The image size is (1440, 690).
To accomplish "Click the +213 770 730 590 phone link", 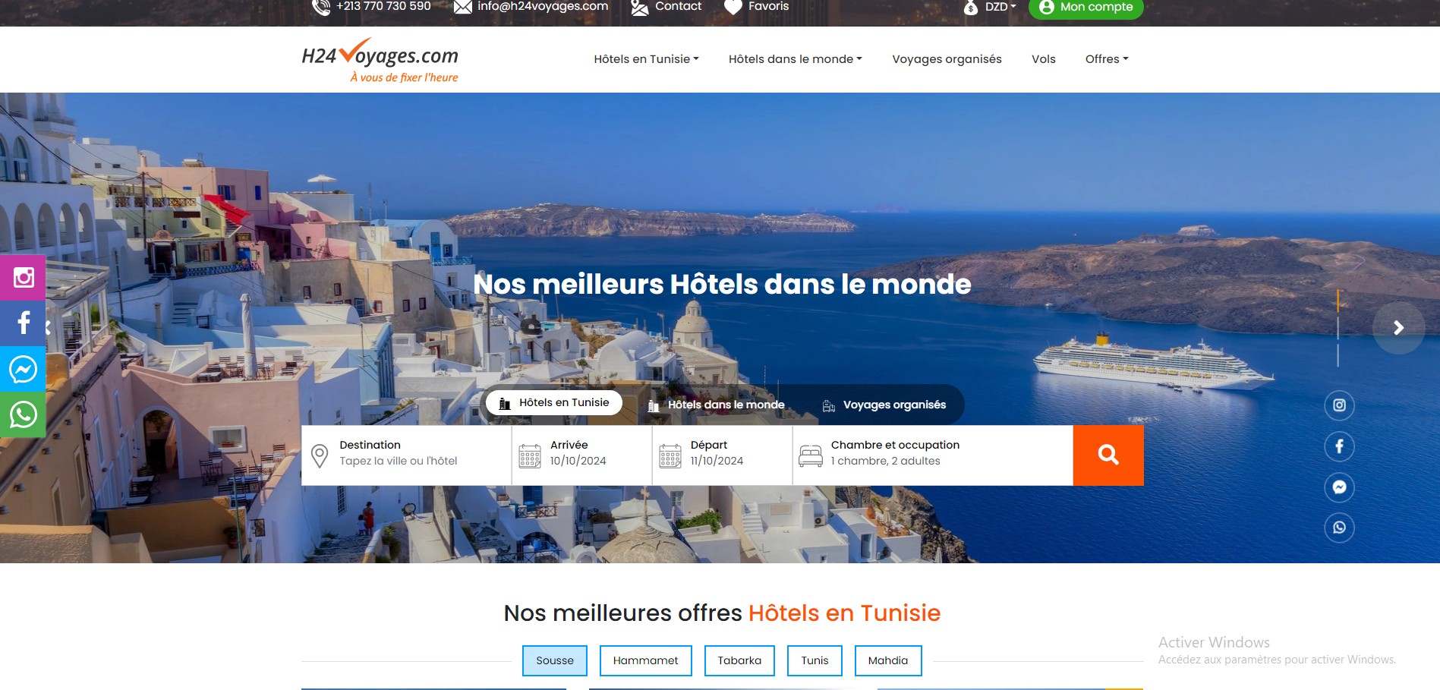I will 383,6.
